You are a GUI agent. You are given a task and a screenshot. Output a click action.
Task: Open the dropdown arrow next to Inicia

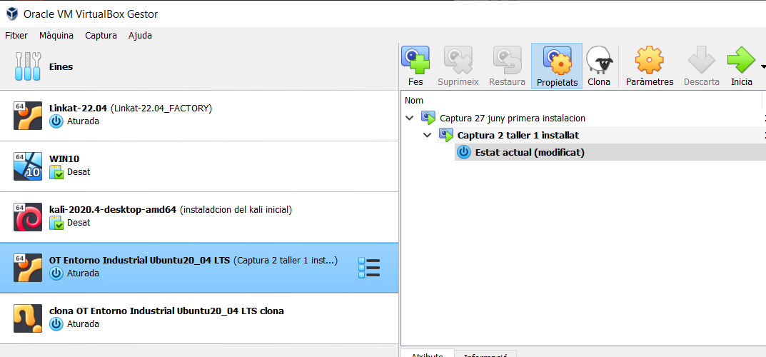(763, 66)
